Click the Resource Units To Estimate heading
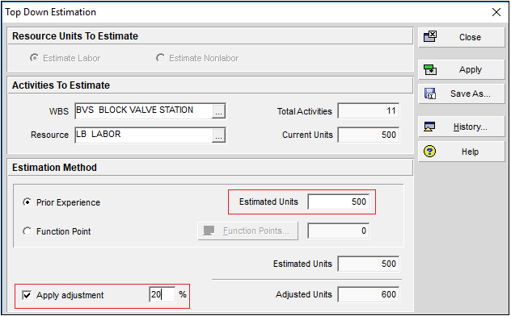511x316 pixels. pyautogui.click(x=75, y=36)
